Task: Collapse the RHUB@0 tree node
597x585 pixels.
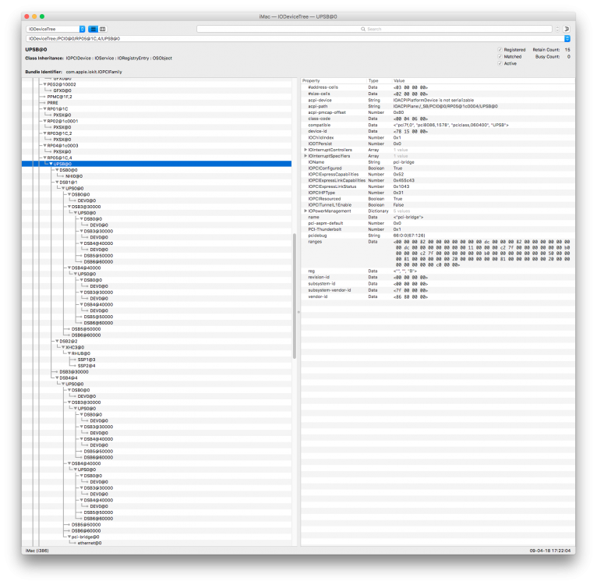Action: pyautogui.click(x=69, y=353)
